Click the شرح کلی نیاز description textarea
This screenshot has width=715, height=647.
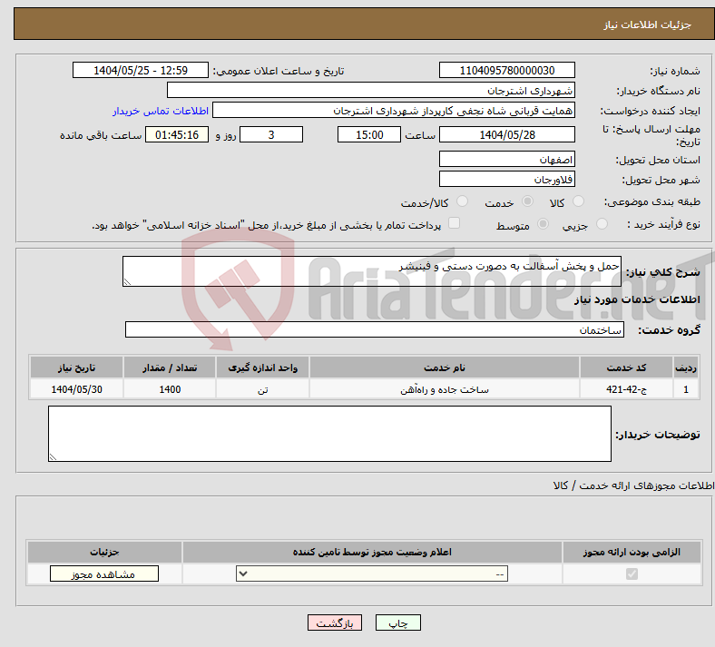[x=372, y=271]
